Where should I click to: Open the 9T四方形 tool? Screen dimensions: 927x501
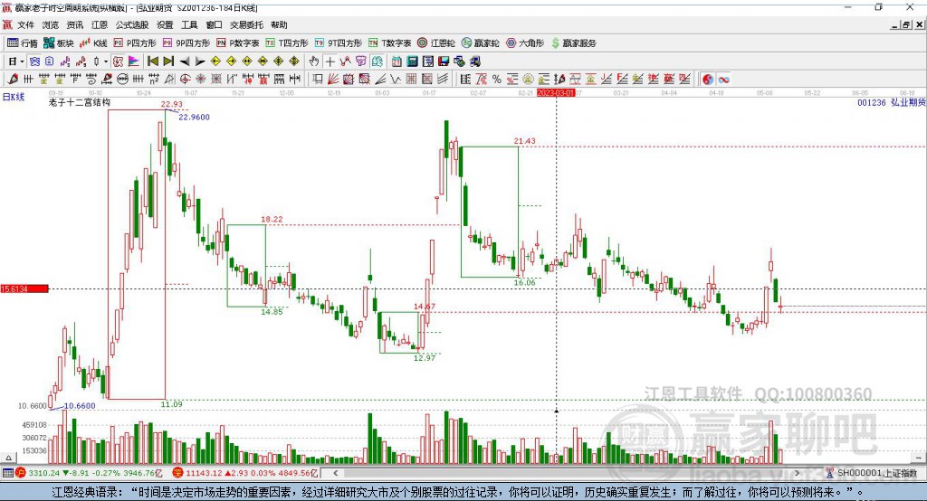339,43
